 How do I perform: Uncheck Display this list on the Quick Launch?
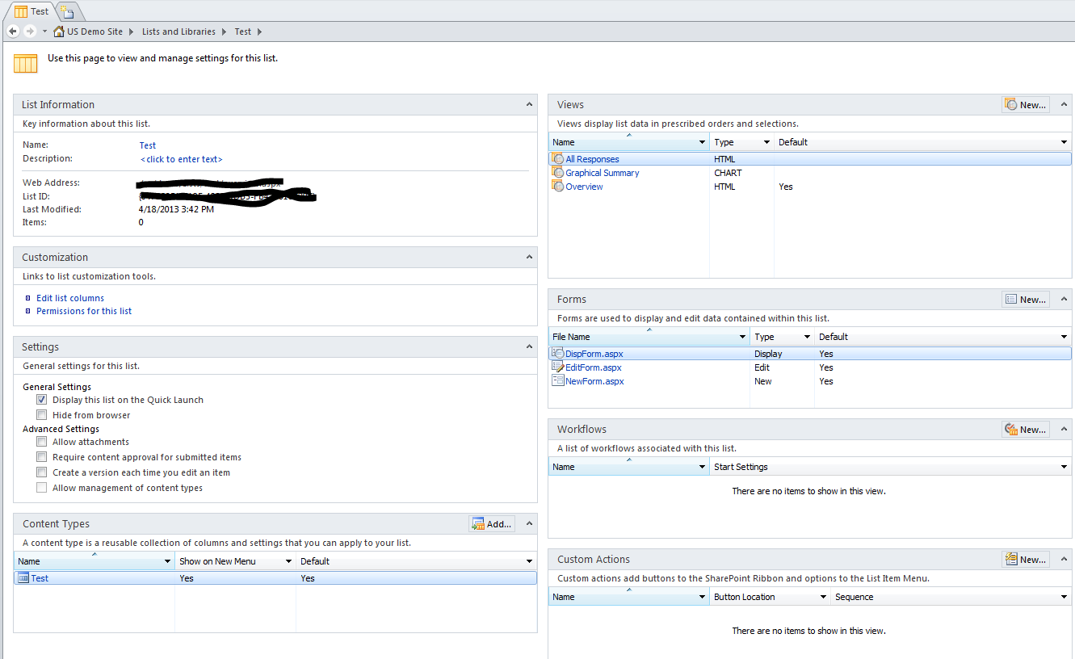coord(41,399)
